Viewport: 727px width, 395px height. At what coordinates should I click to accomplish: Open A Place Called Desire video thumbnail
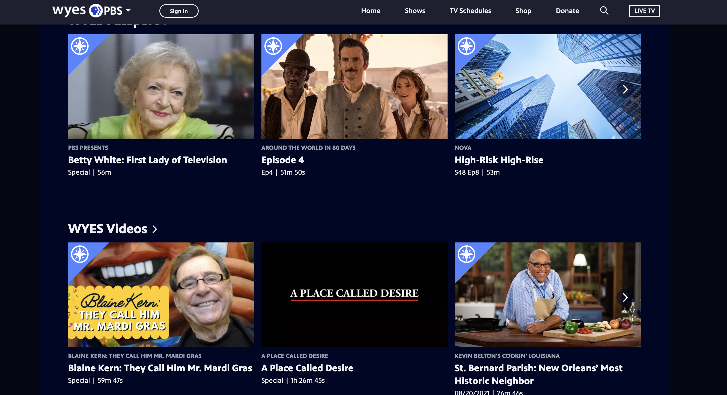click(x=354, y=295)
